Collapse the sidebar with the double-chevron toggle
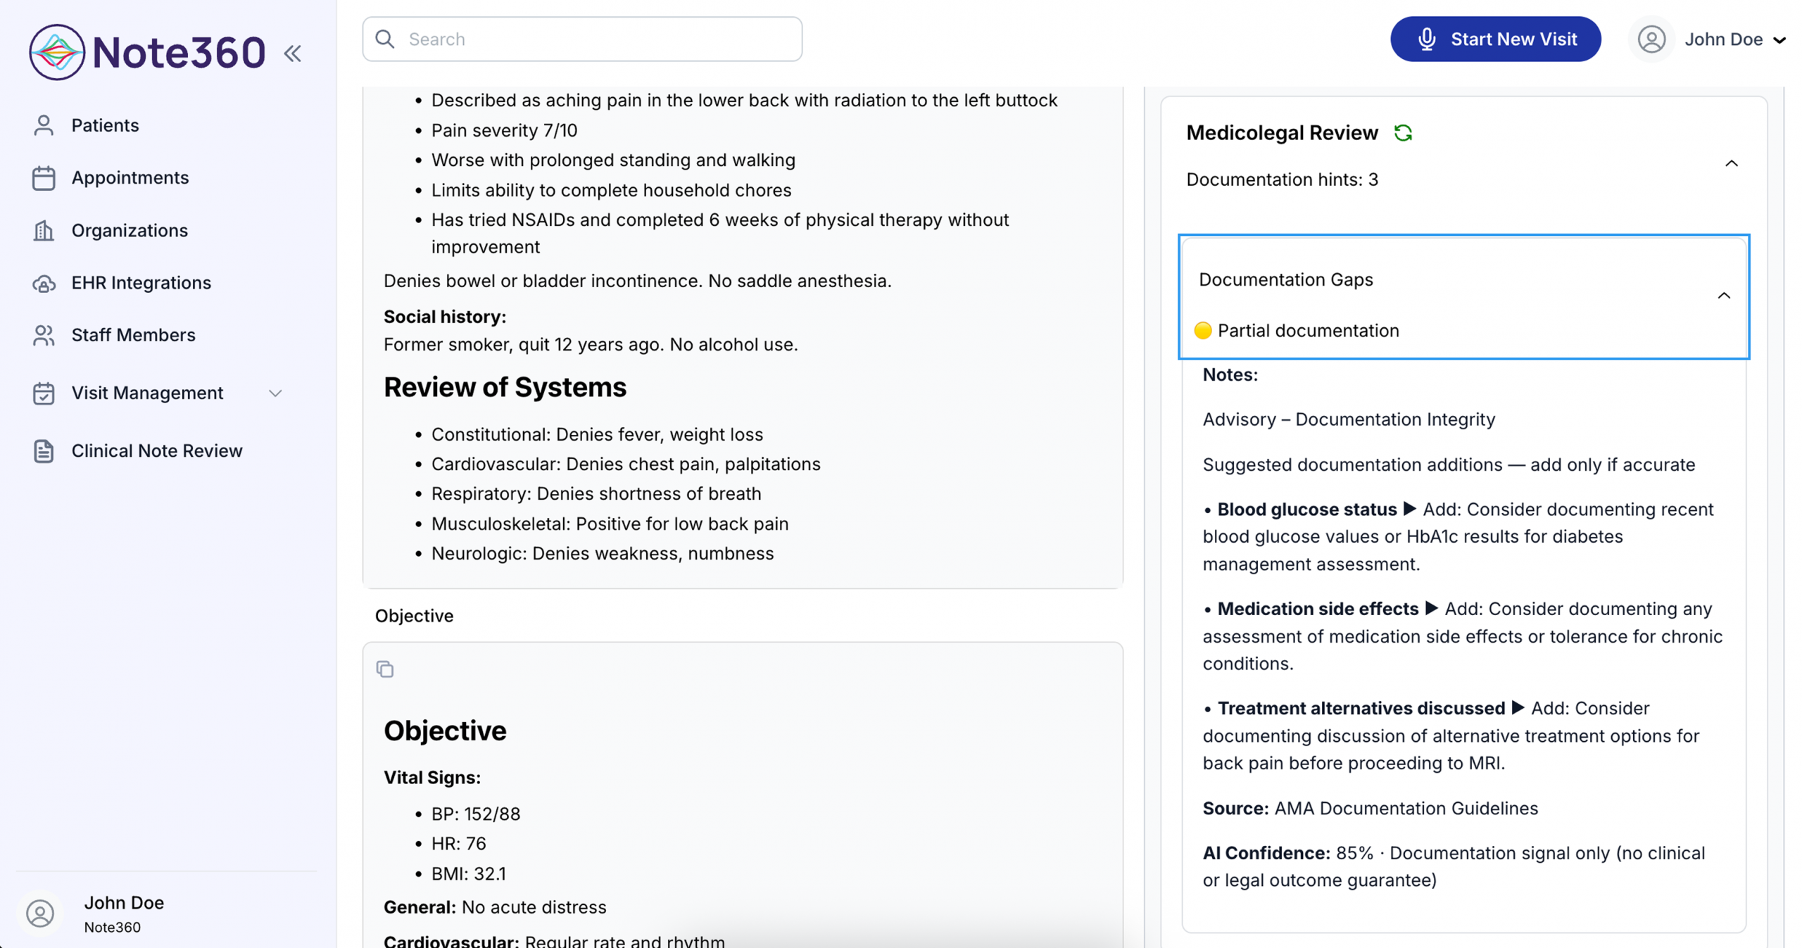The width and height of the screenshot is (1802, 948). [x=293, y=53]
